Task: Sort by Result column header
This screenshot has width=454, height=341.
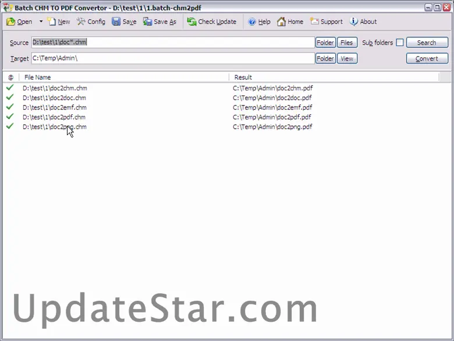Action: click(334, 78)
